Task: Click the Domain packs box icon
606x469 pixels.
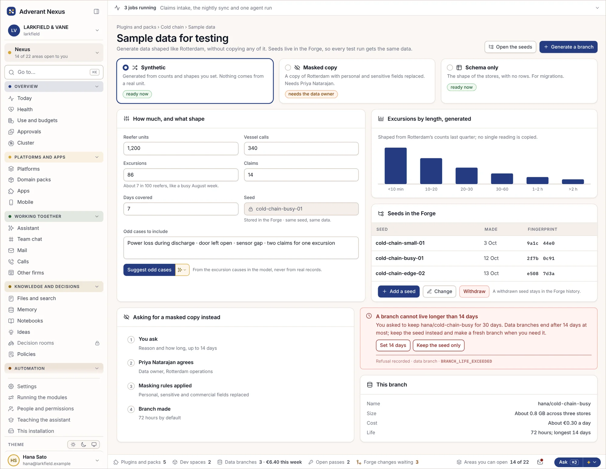Action: pos(11,180)
